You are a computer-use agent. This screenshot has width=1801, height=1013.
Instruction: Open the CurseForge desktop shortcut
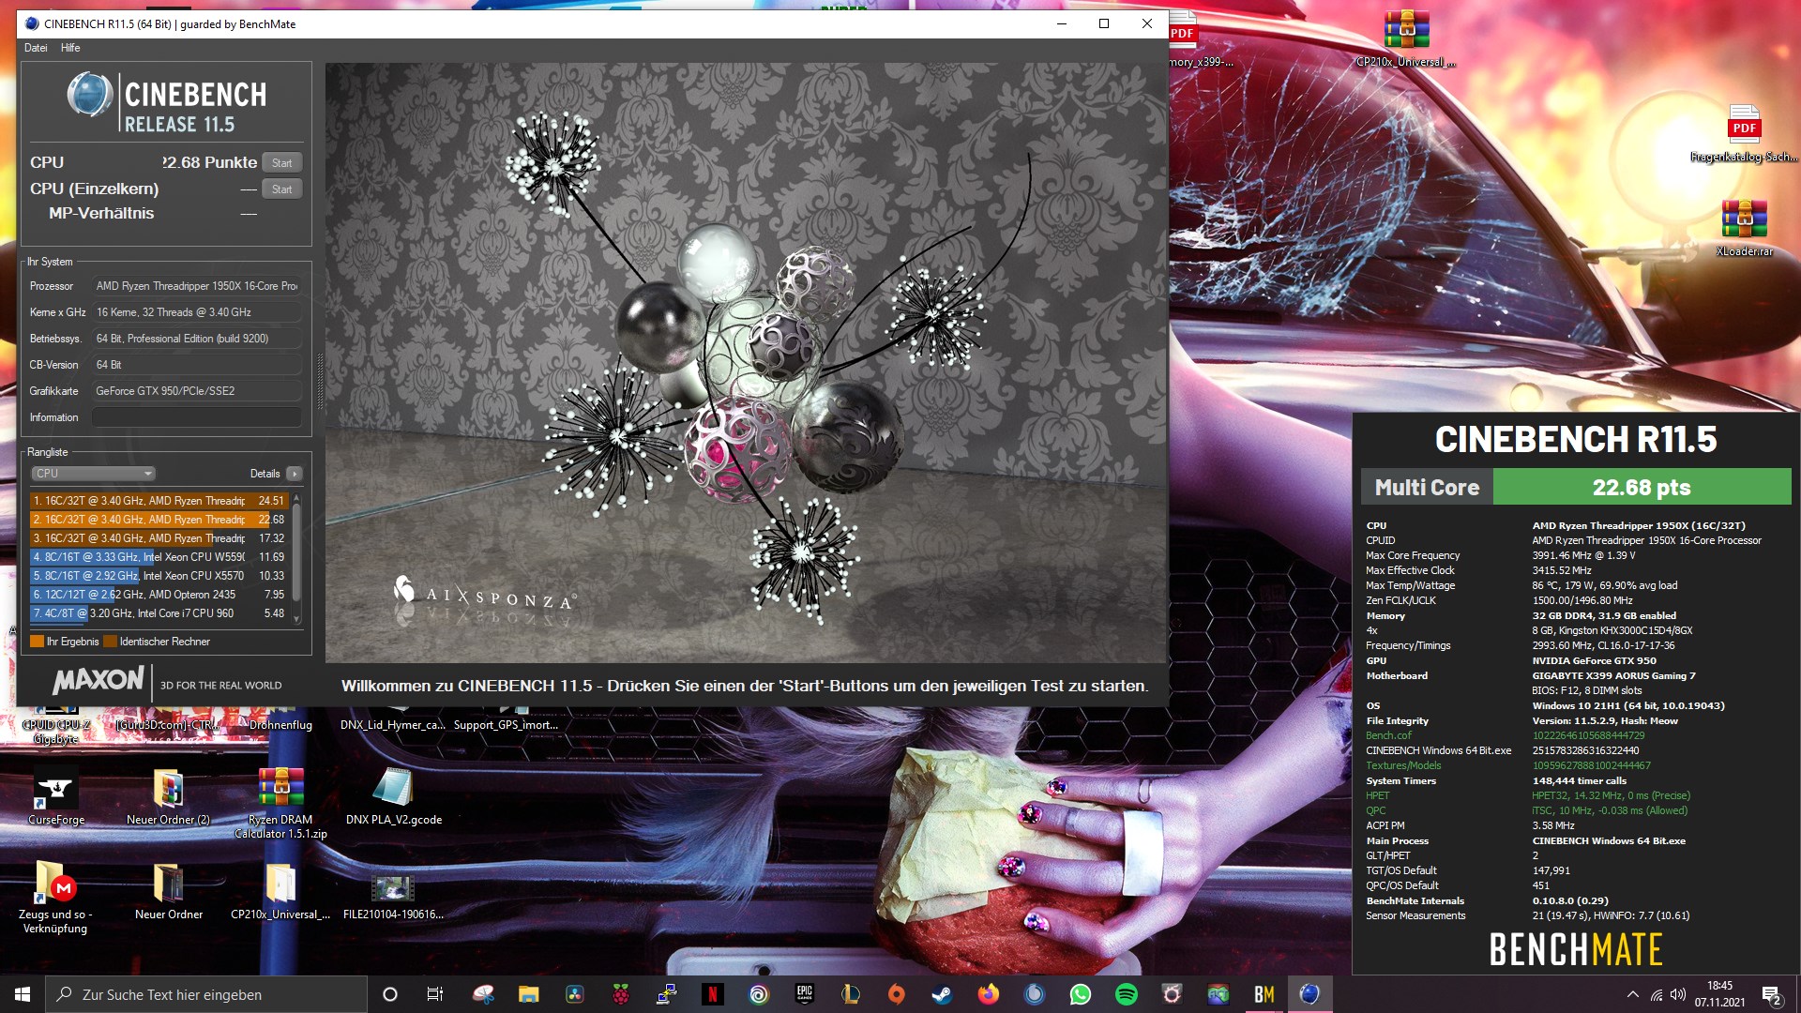56,797
